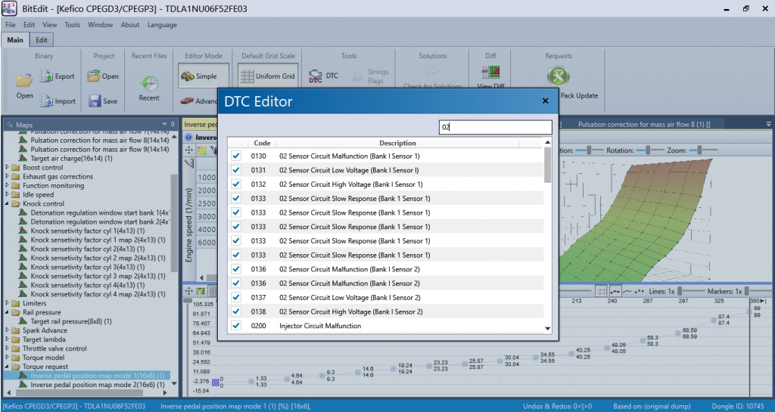The height and width of the screenshot is (412, 775).
Task: Uncheck DTC code 0130 checkbox
Action: pos(236,156)
